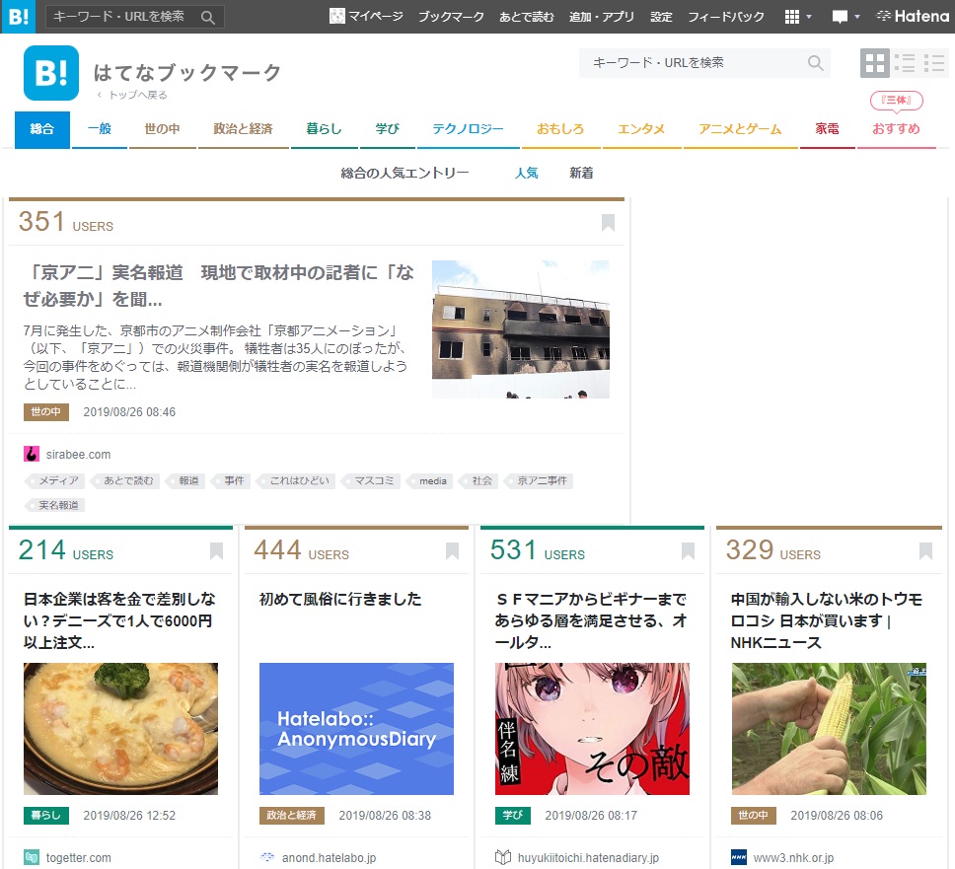Open the Hatelabo AnonymousDiary thumbnail
The image size is (955, 869).
click(x=356, y=729)
